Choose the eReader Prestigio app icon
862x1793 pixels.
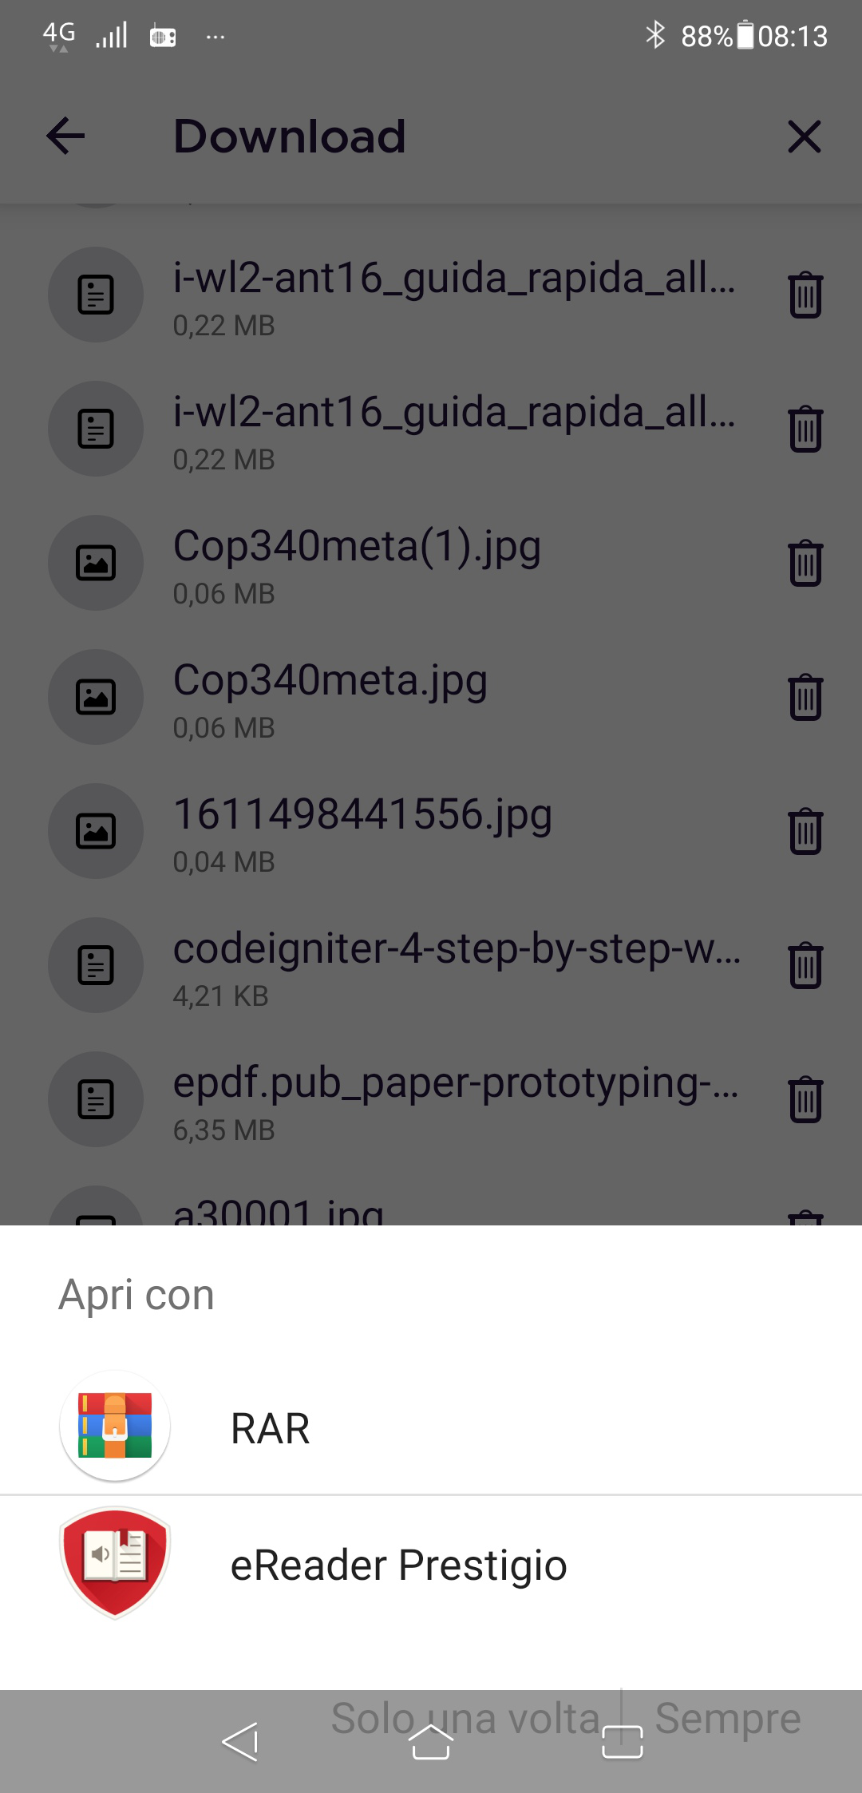(x=115, y=1562)
